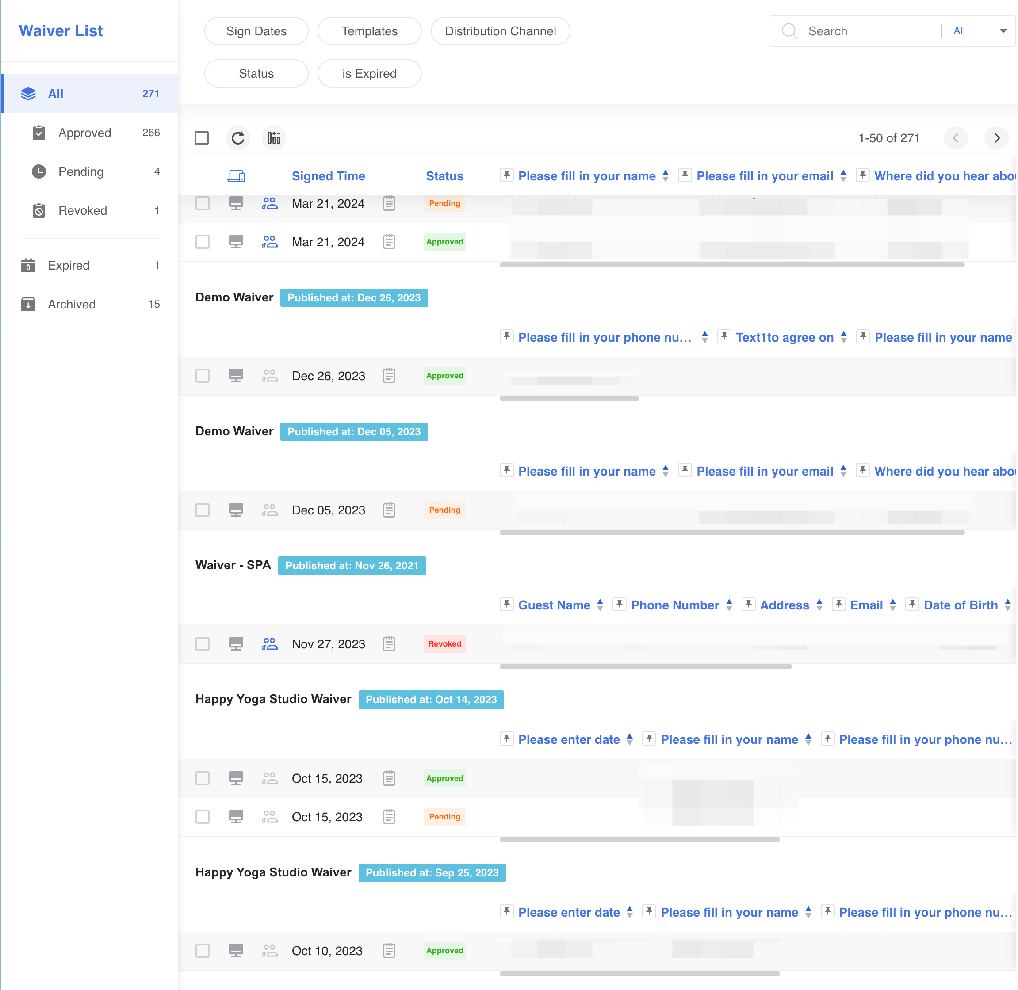This screenshot has height=990, width=1018.
Task: Go to previous page arrow
Action: click(x=956, y=138)
